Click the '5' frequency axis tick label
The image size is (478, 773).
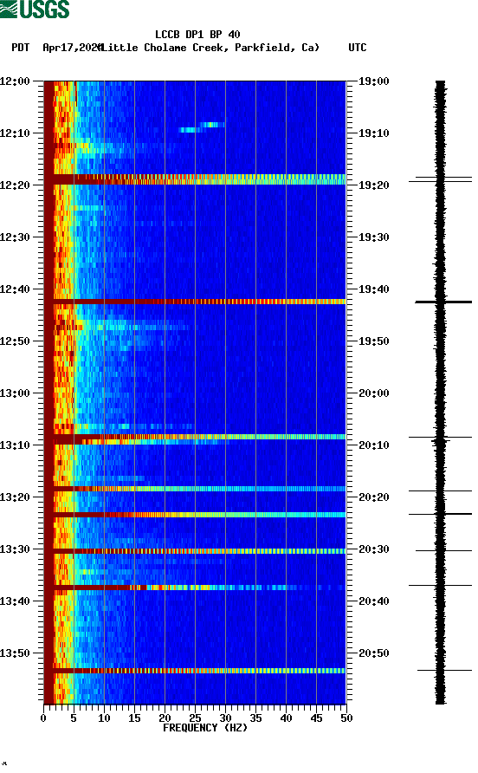coord(74,718)
